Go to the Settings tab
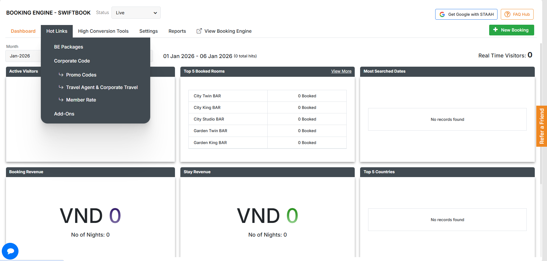The image size is (547, 261). (x=148, y=31)
